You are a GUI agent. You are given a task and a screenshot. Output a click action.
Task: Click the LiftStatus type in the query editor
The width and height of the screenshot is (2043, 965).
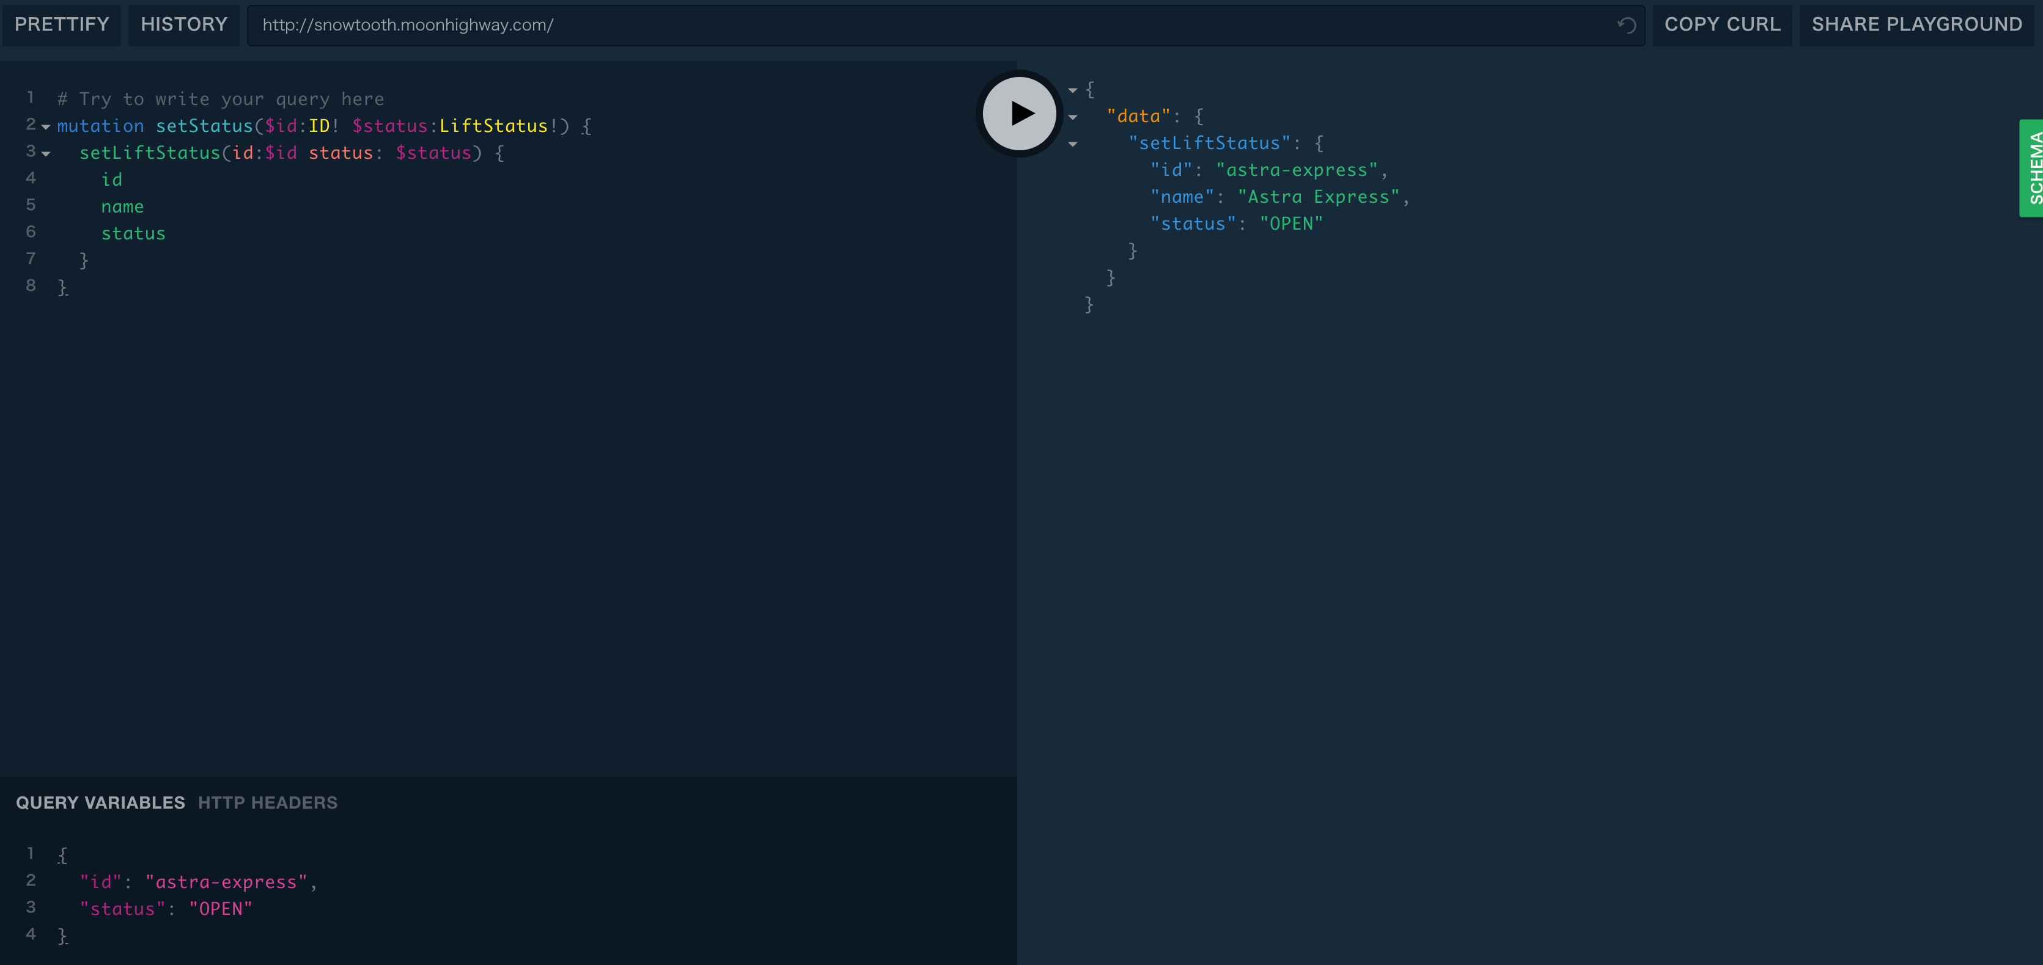[493, 126]
